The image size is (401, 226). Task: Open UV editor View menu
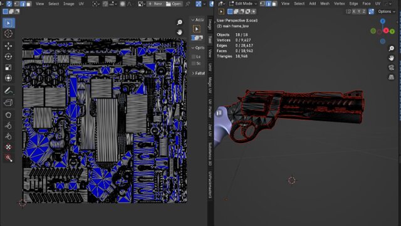click(x=39, y=4)
